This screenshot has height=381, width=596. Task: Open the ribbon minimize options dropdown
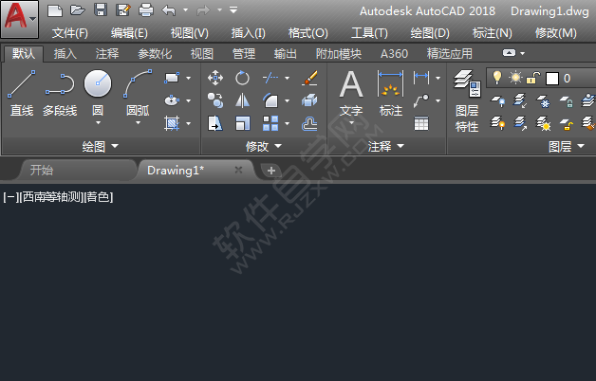click(x=523, y=53)
